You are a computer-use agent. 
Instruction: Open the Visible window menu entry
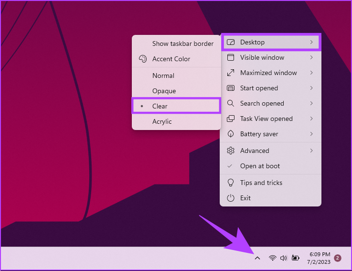tap(270, 57)
